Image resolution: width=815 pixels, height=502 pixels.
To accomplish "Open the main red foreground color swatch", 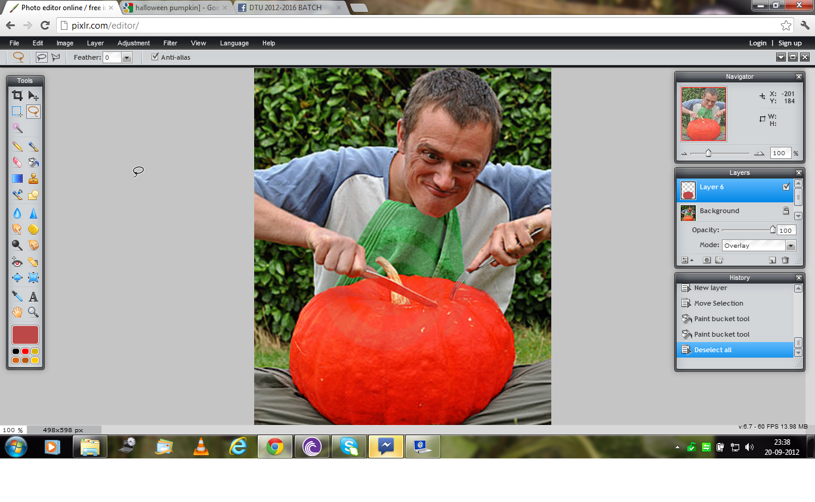I will (25, 335).
